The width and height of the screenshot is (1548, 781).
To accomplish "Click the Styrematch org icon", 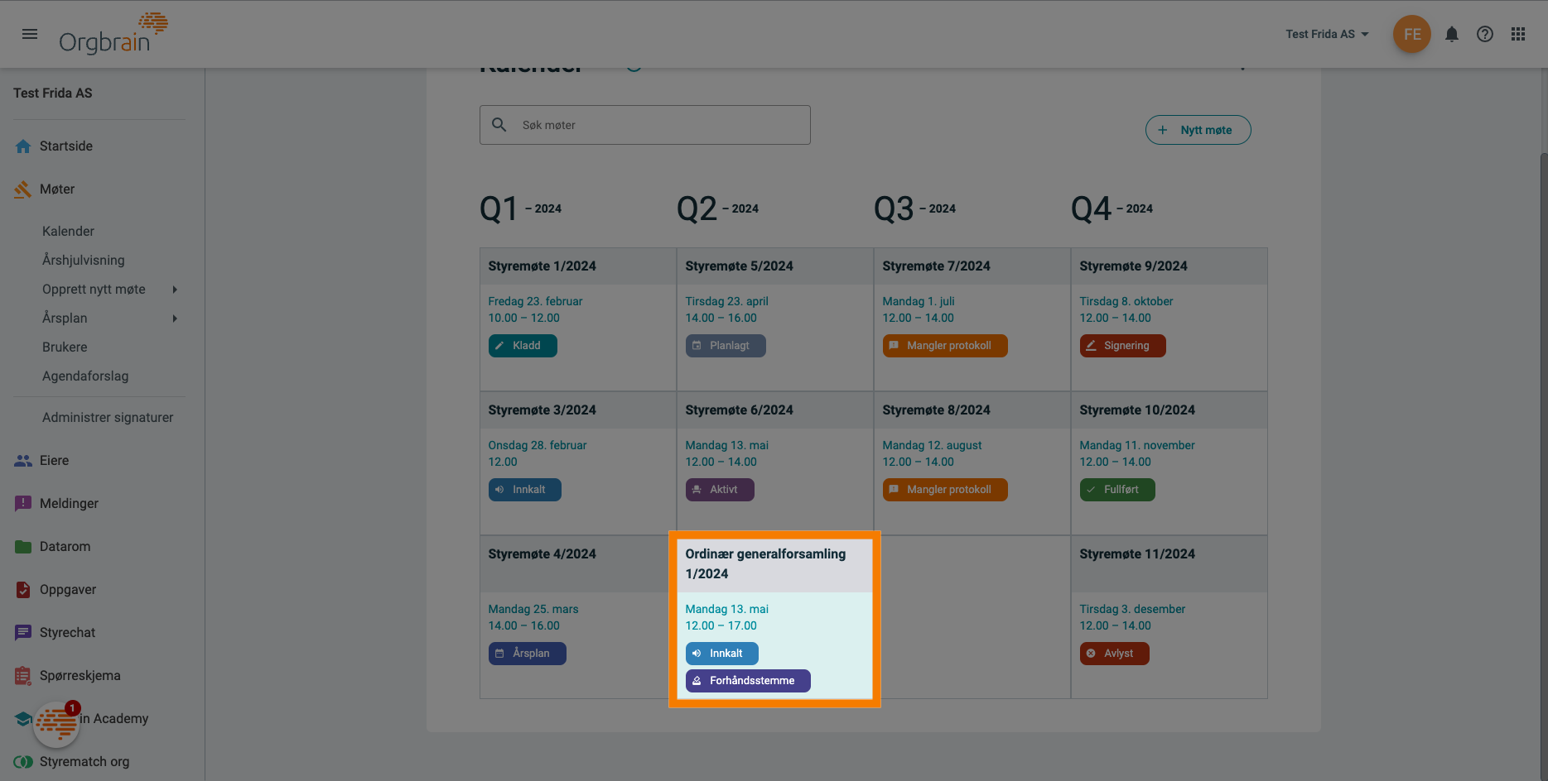I will (x=23, y=762).
